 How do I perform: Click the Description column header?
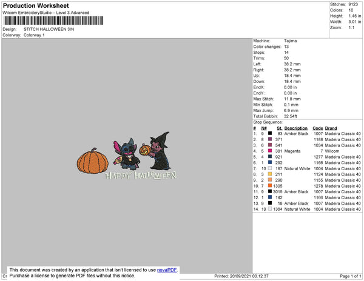tap(296, 128)
